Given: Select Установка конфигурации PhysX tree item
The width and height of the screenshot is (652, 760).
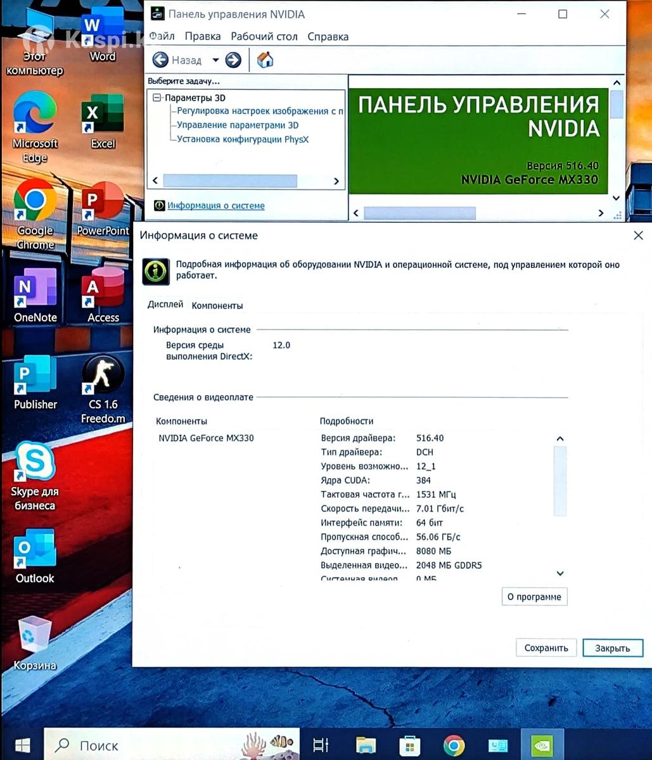Looking at the screenshot, I should pyautogui.click(x=243, y=139).
